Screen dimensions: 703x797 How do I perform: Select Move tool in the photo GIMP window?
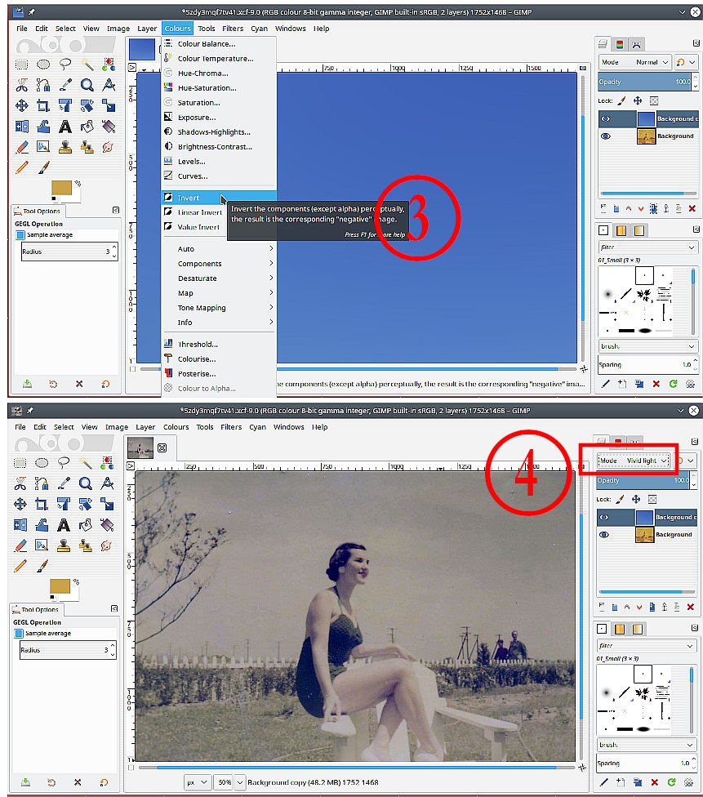(x=20, y=504)
